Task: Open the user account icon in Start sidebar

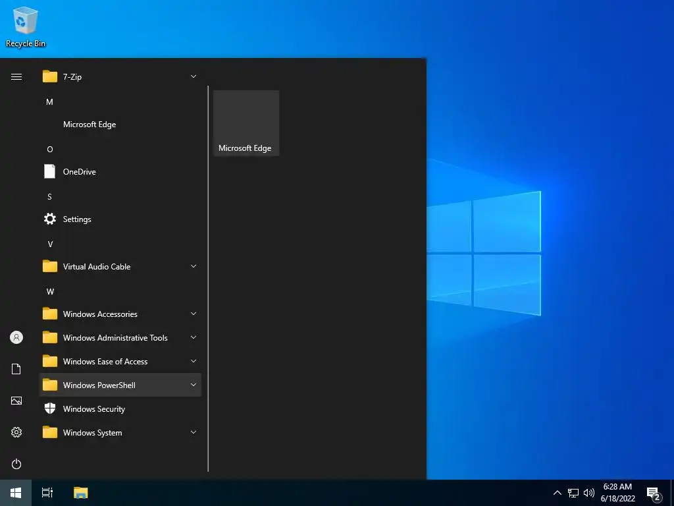Action: tap(16, 337)
